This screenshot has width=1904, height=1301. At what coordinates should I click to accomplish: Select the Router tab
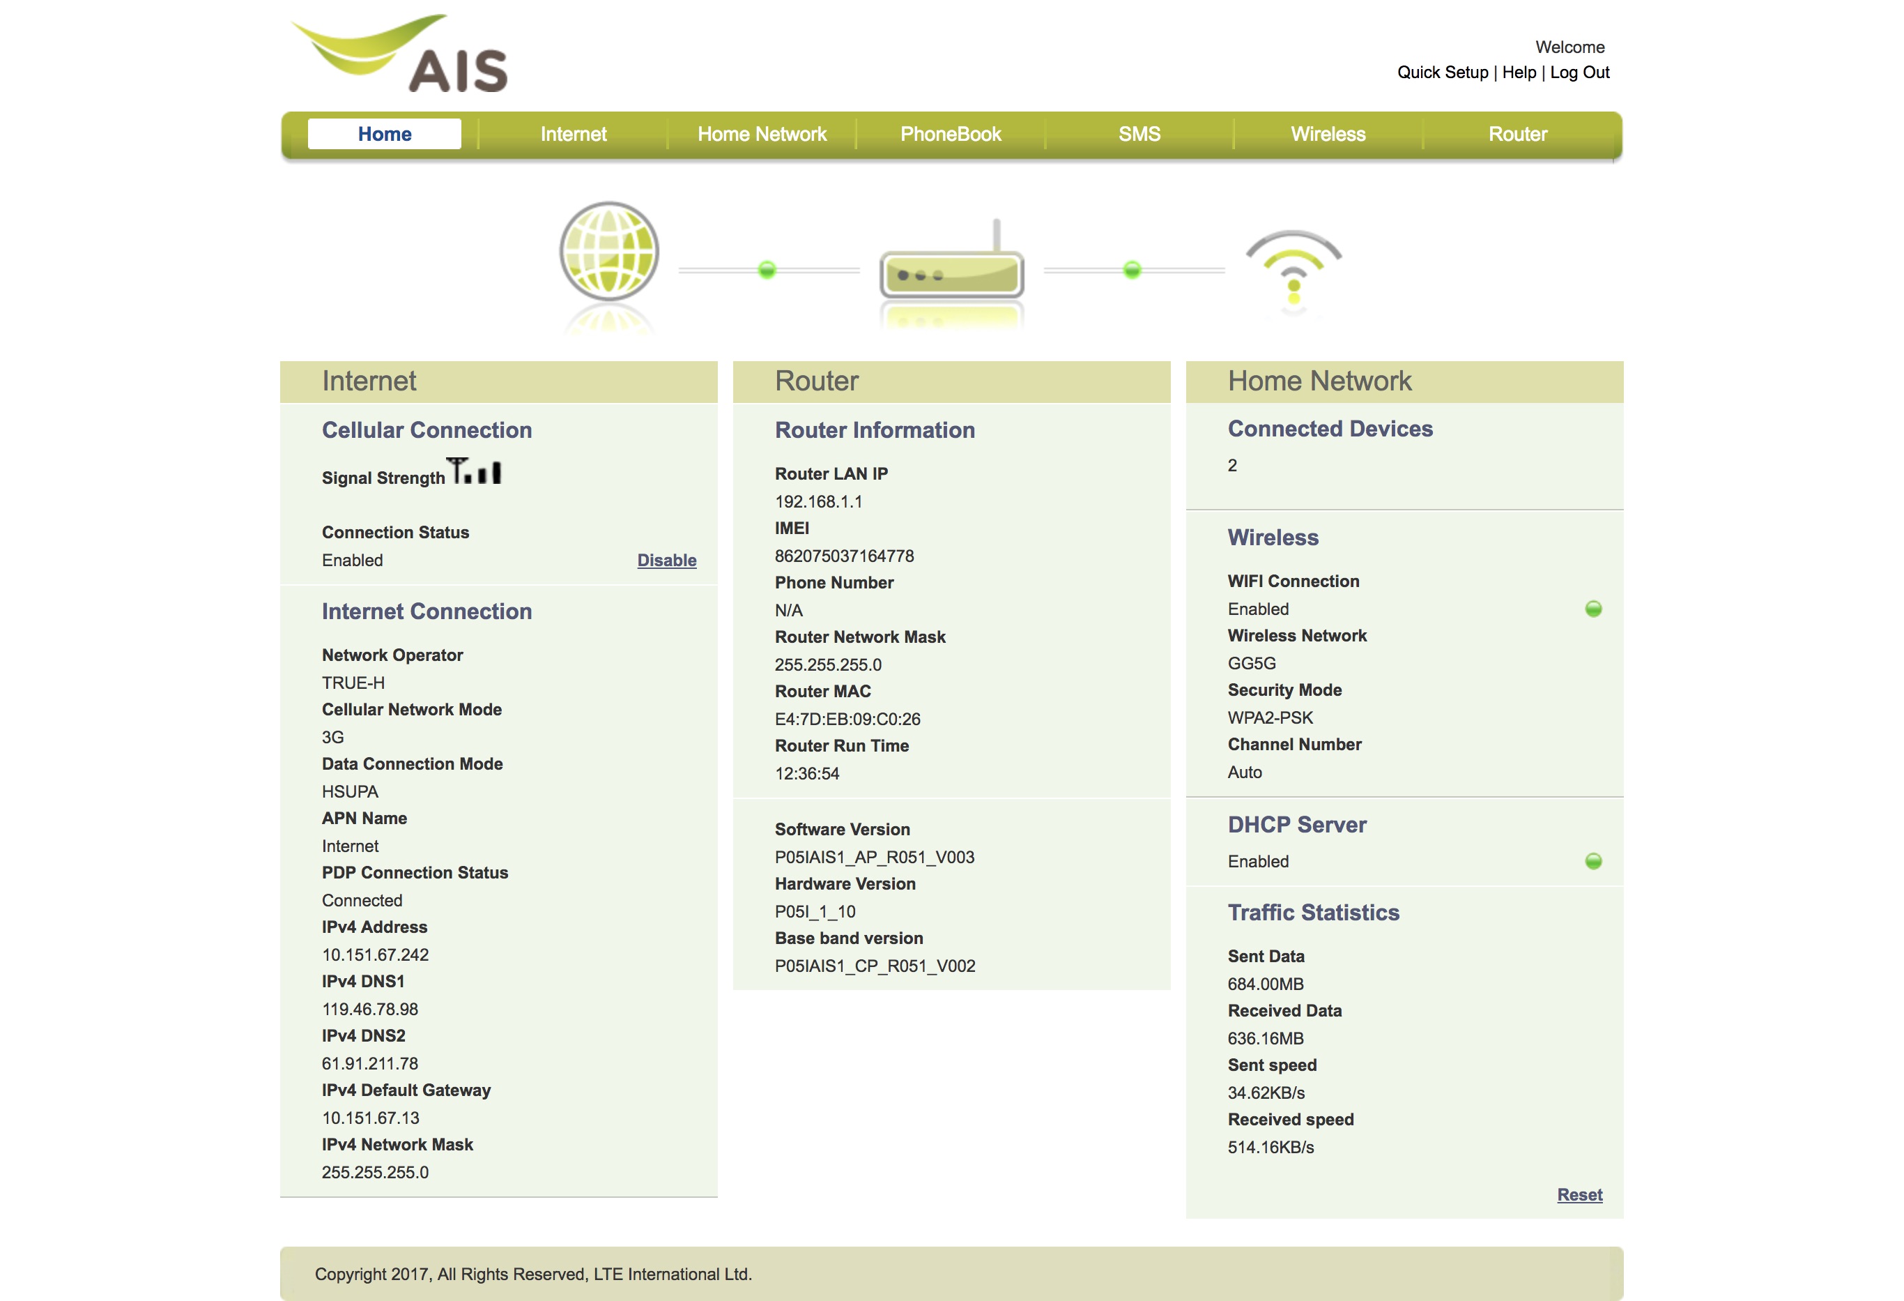pyautogui.click(x=1517, y=134)
